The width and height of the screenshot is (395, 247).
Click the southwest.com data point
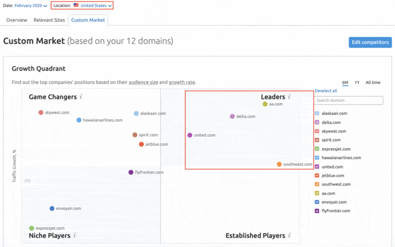click(x=279, y=164)
